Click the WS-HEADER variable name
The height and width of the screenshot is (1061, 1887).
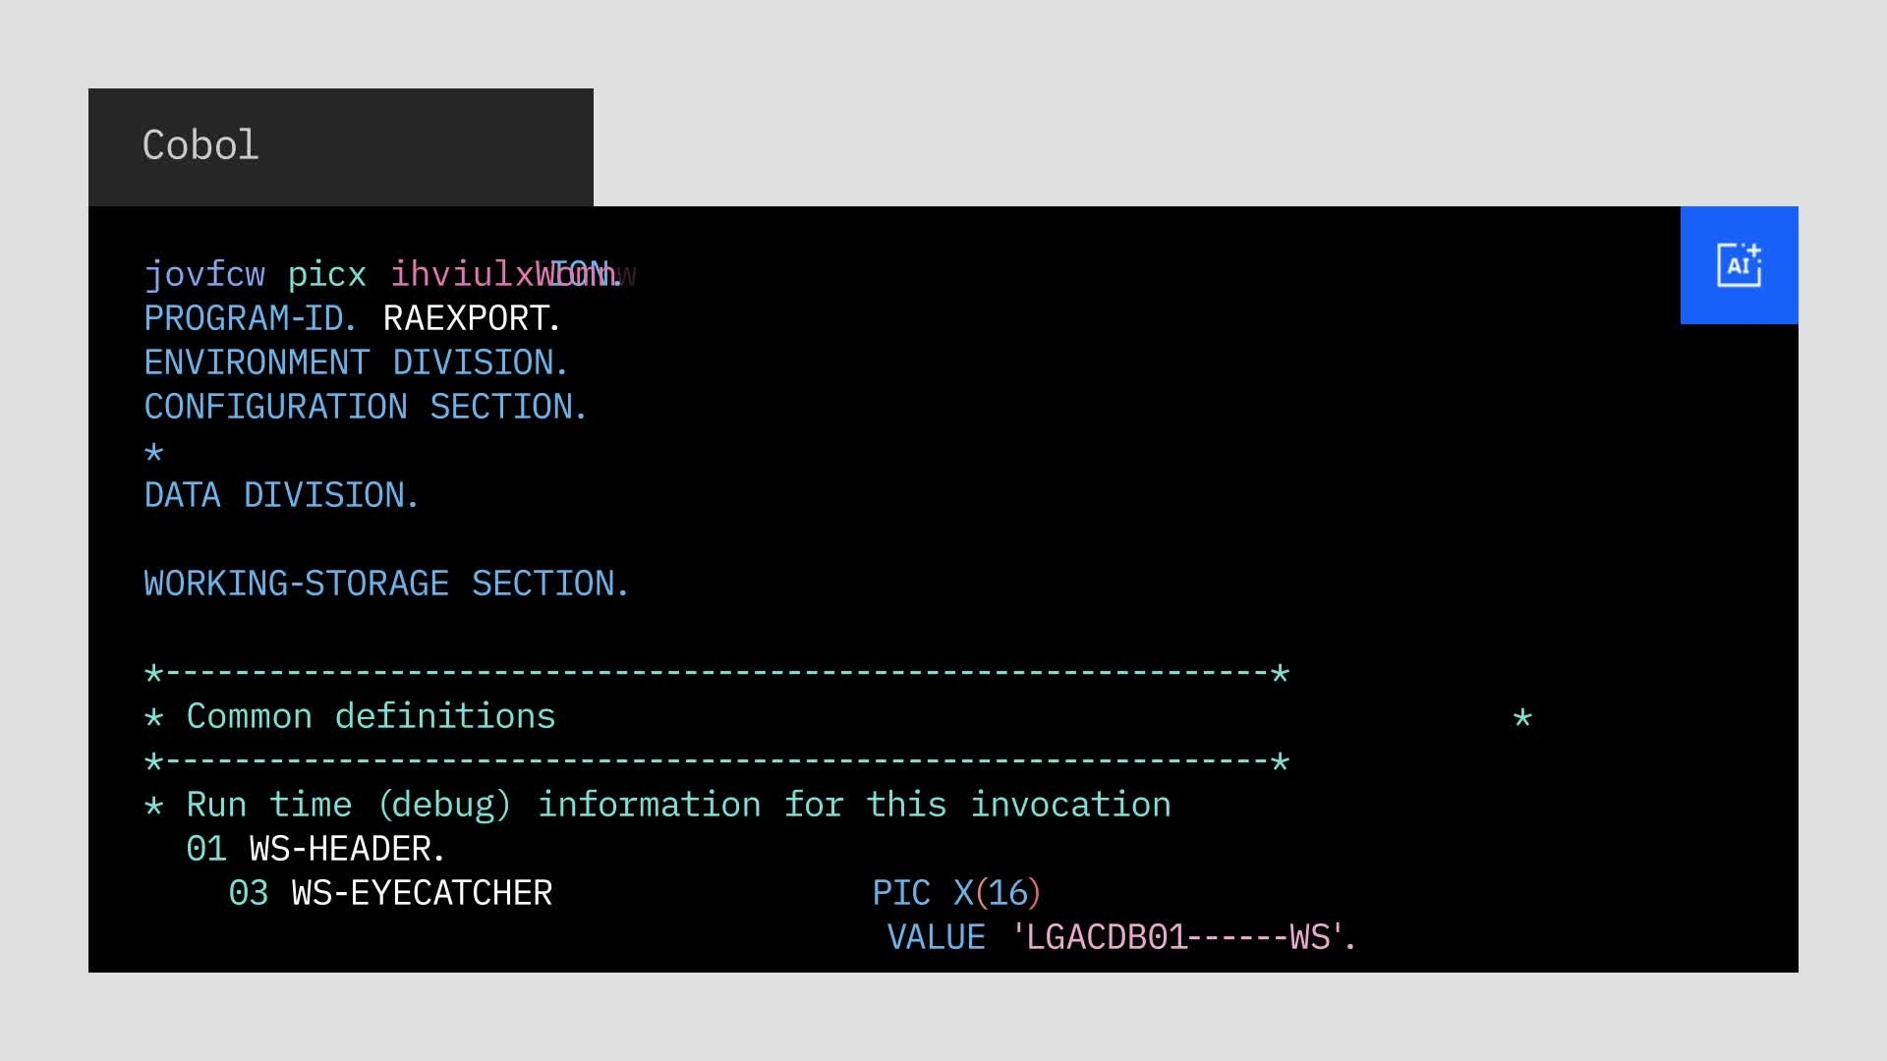[x=347, y=849]
